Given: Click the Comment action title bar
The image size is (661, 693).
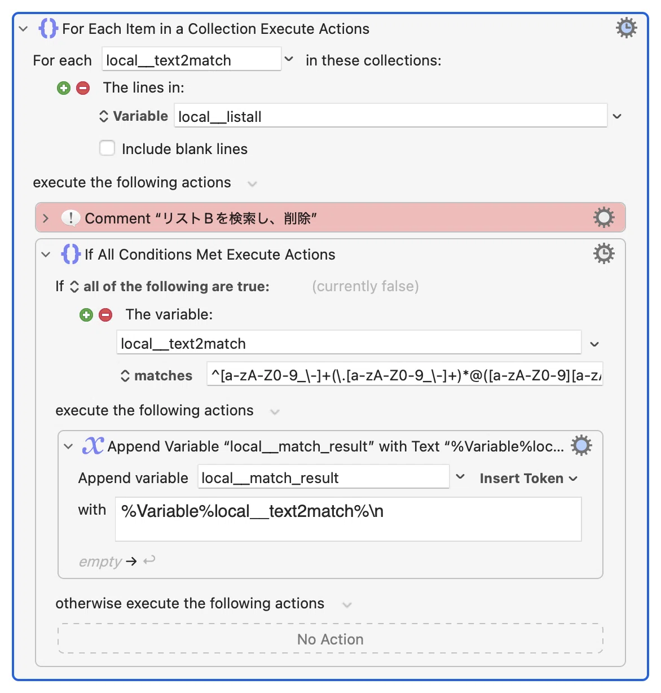Looking at the screenshot, I should [x=330, y=218].
